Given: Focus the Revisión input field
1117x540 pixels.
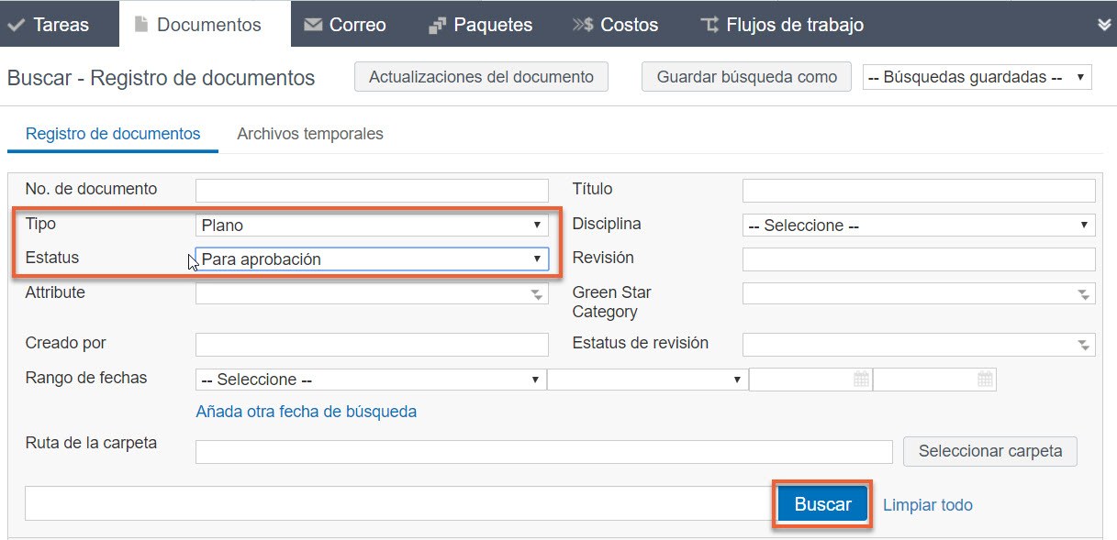Looking at the screenshot, I should (919, 259).
